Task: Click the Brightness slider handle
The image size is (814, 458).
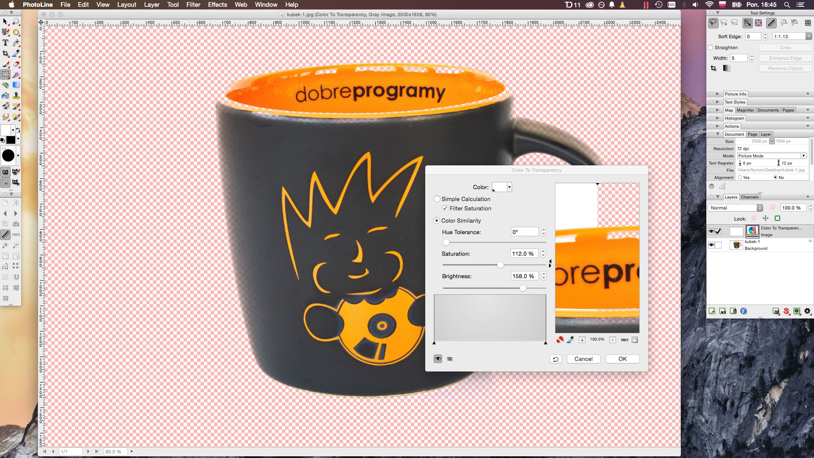Action: [523, 288]
